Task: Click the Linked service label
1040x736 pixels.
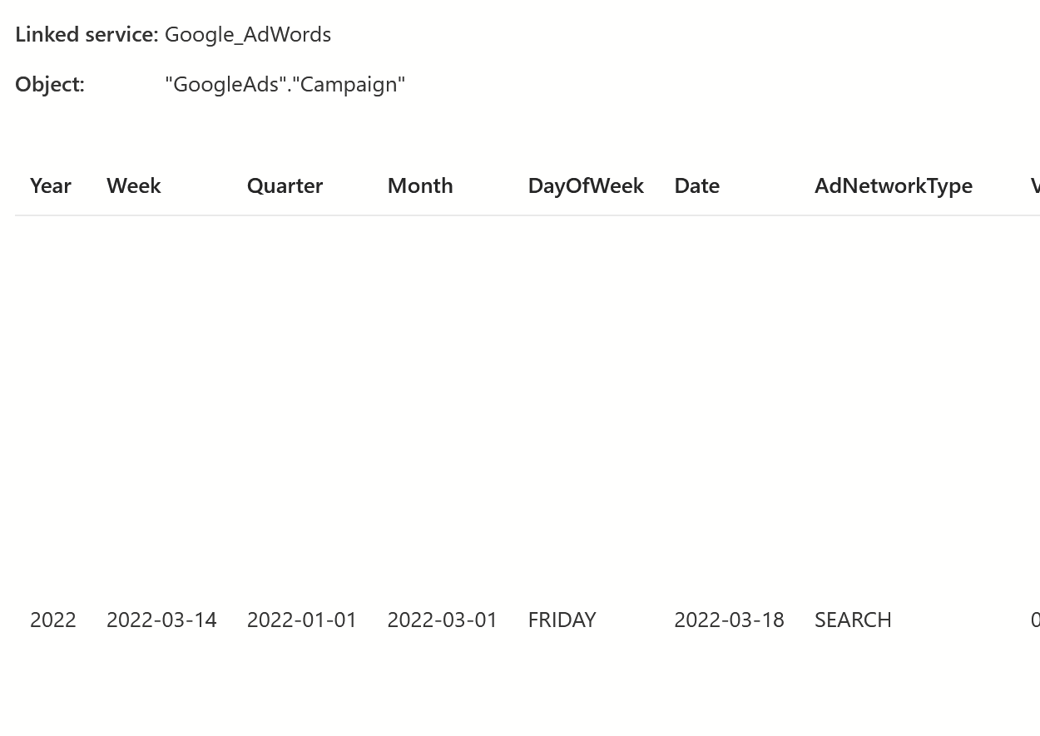Action: (x=87, y=34)
